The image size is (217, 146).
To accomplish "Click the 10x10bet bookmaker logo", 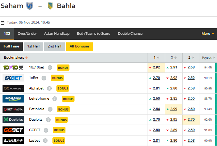I will coord(13,67).
